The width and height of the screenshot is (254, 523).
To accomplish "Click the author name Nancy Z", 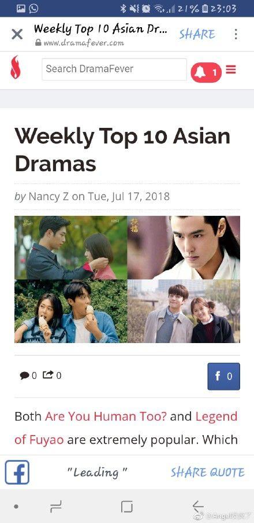I will [x=49, y=196].
